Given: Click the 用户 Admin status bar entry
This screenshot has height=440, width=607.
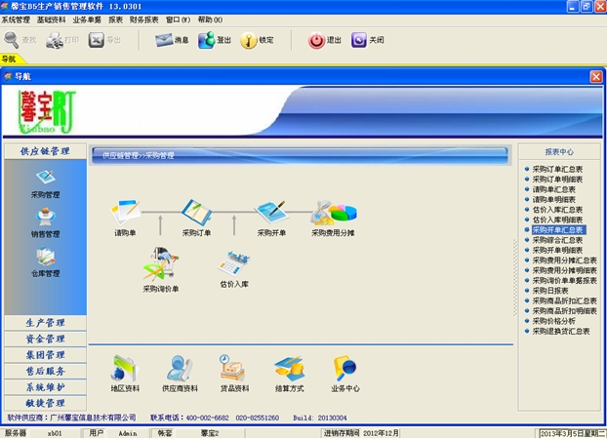Looking at the screenshot, I should coord(115,433).
